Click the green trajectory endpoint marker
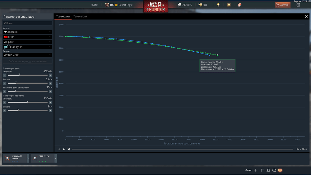Viewport: 311px width, 175px height. coord(218,55)
